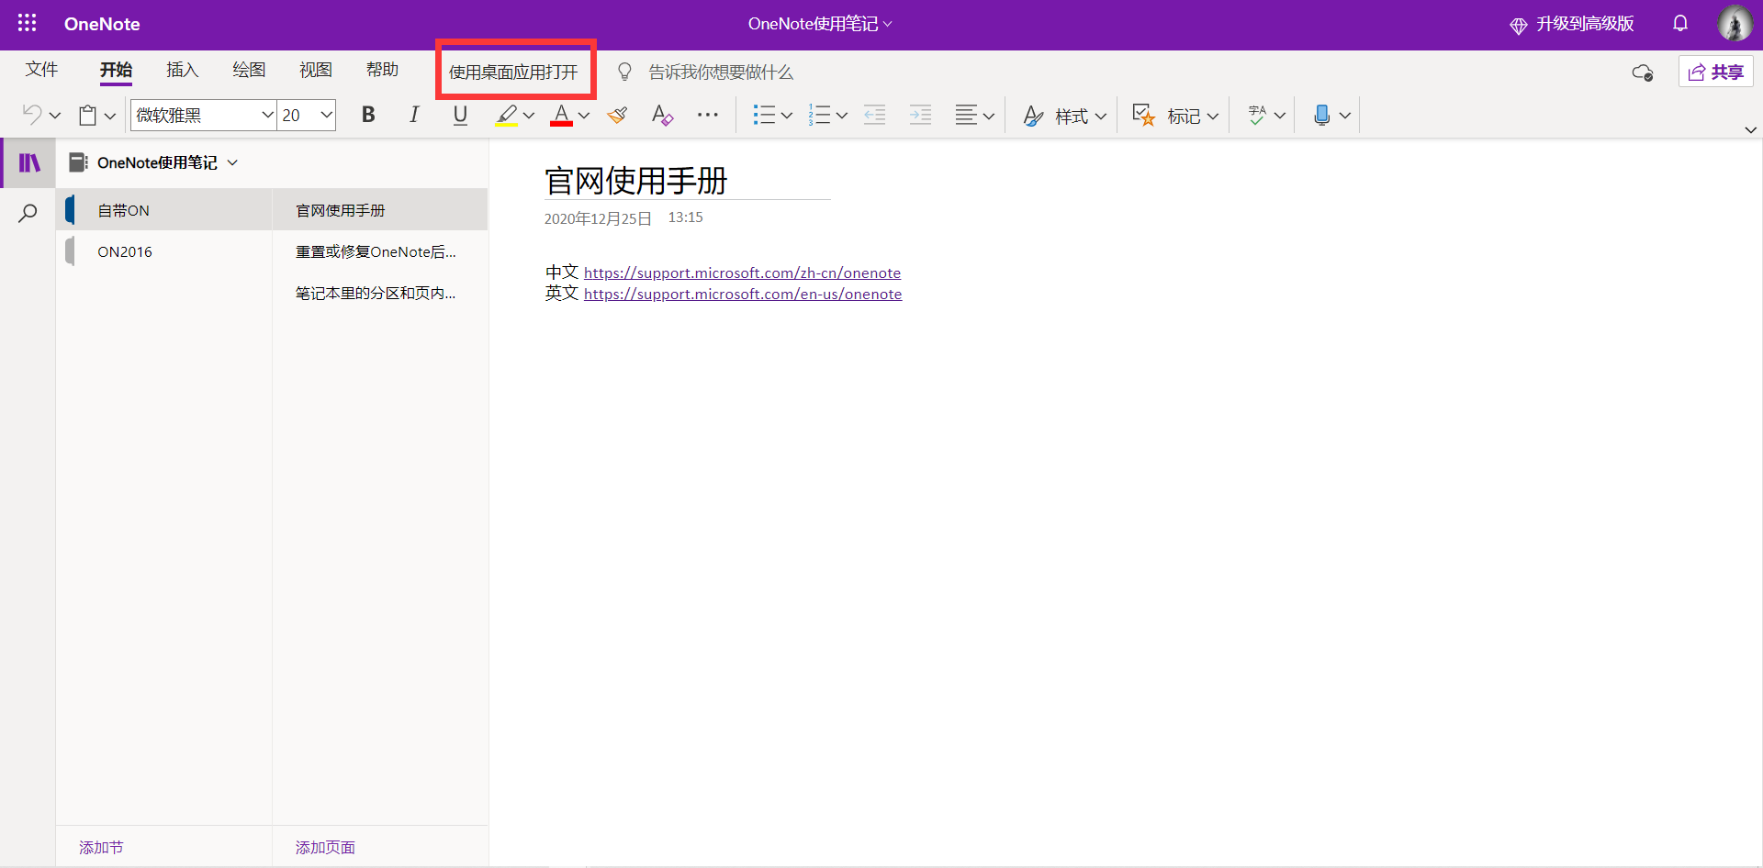Clear formatting with the eraser icon
The height and width of the screenshot is (868, 1763).
tap(662, 115)
